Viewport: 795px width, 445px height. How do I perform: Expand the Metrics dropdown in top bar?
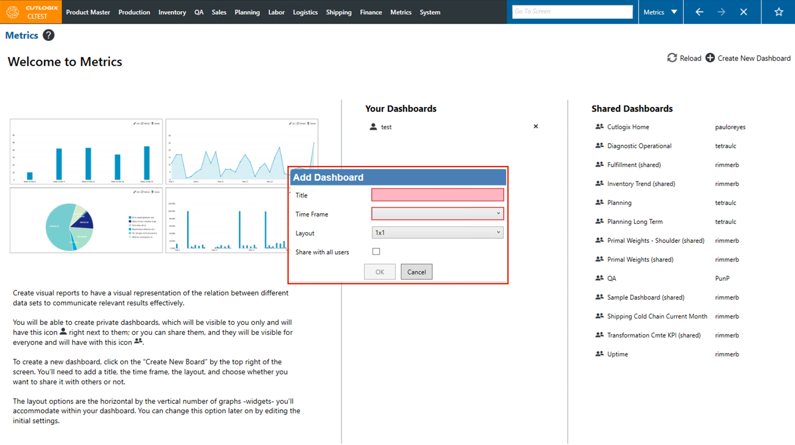661,12
